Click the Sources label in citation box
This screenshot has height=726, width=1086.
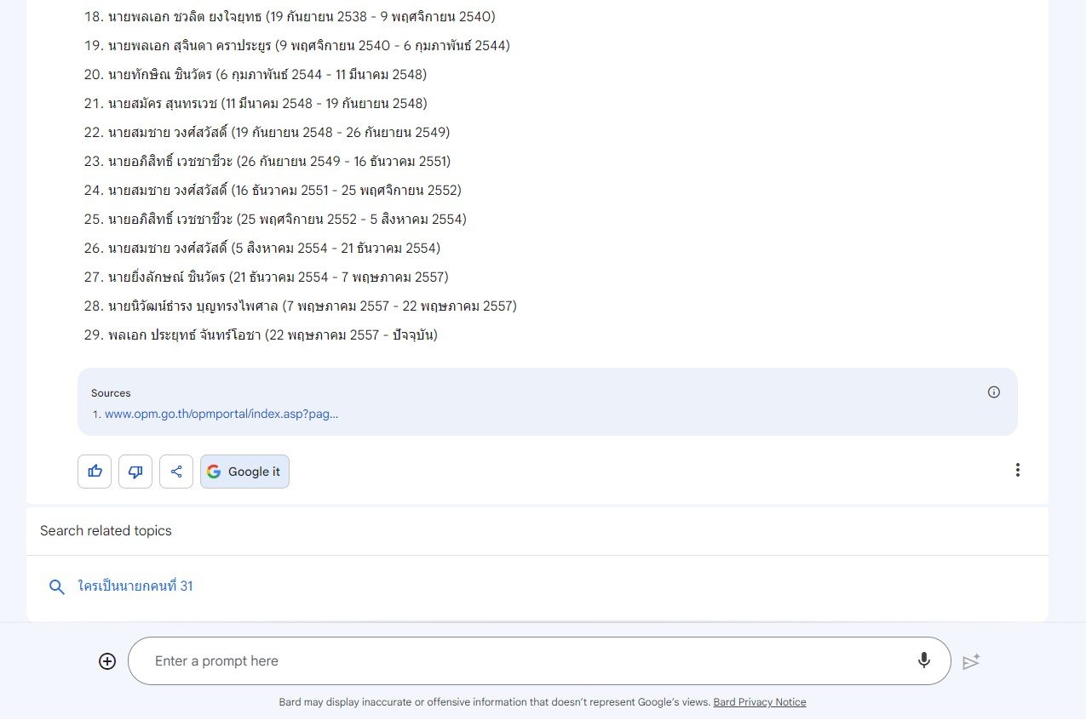tap(111, 393)
